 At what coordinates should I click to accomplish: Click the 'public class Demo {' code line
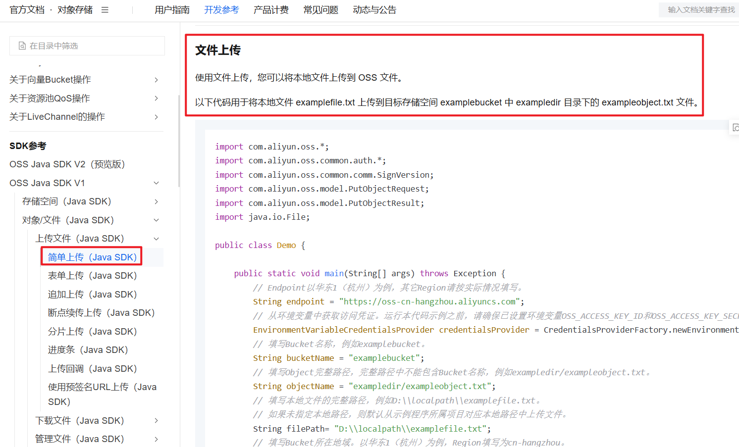tap(260, 246)
